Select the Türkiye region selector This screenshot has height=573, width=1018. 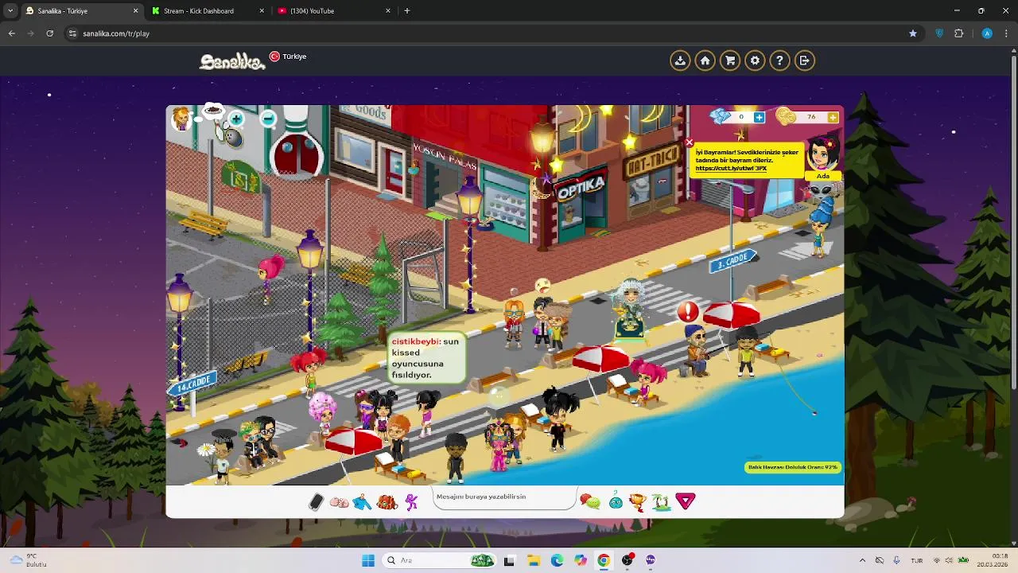(288, 57)
